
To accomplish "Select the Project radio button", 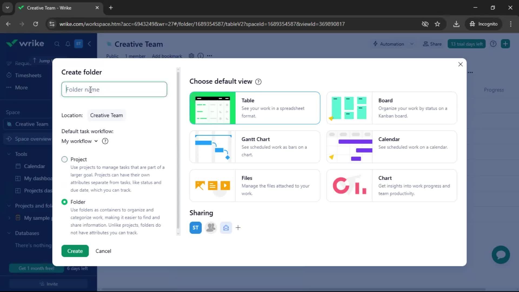I will [x=64, y=159].
